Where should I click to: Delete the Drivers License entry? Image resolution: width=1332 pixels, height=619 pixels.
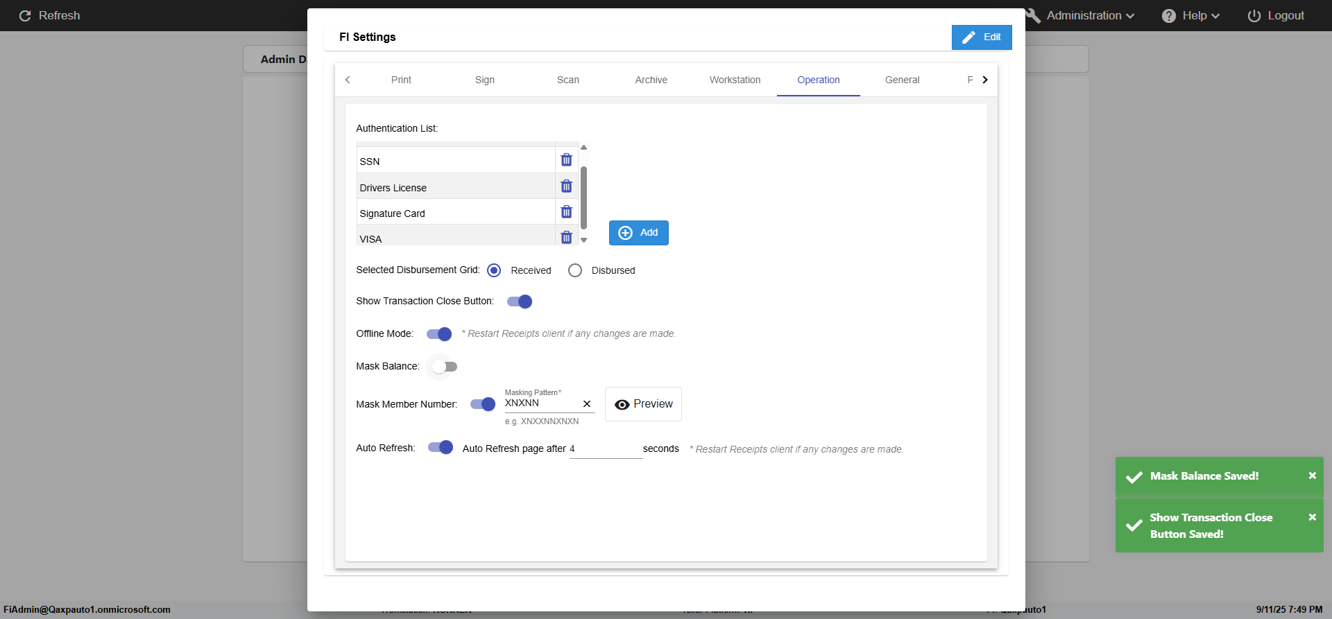click(x=566, y=186)
